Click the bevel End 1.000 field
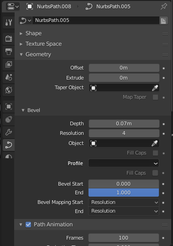The width and height of the screenshot is (173, 246). click(x=124, y=193)
